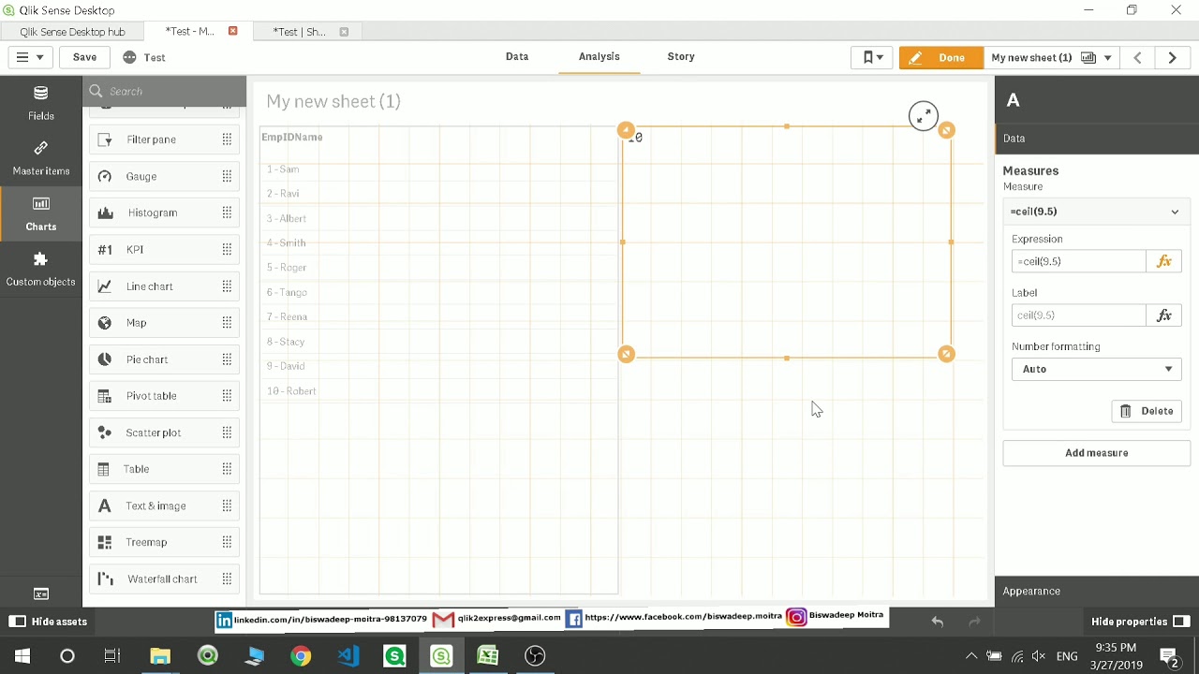This screenshot has width=1199, height=674.
Task: Click the Gauge chart icon
Action: click(x=105, y=176)
